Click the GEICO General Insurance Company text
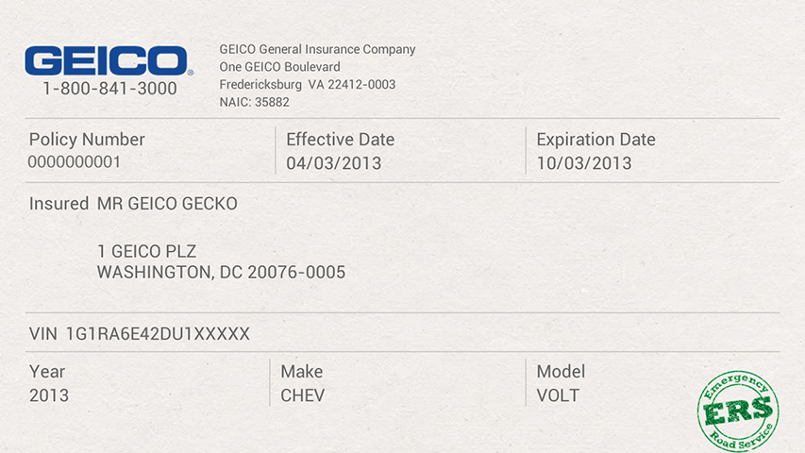This screenshot has width=805, height=453. [x=317, y=50]
